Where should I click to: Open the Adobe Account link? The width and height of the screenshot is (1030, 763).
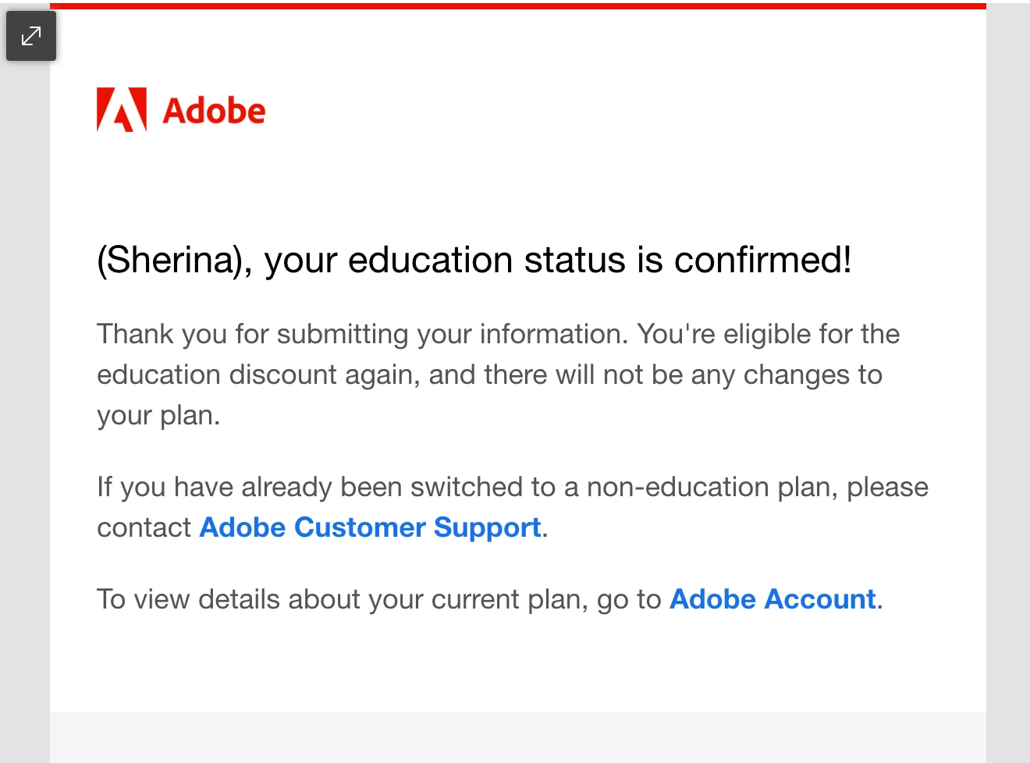772,599
